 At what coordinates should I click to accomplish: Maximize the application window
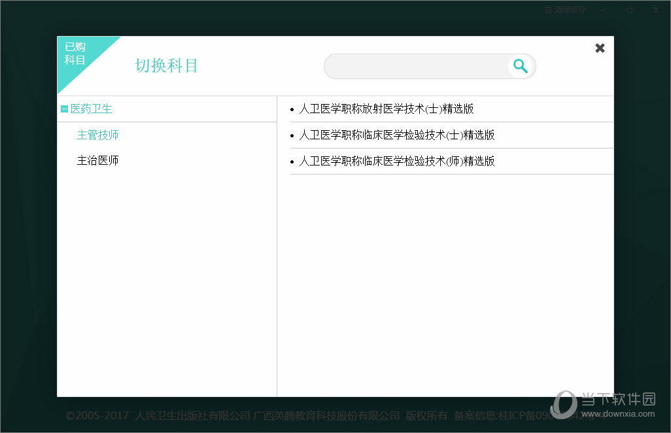(x=629, y=10)
